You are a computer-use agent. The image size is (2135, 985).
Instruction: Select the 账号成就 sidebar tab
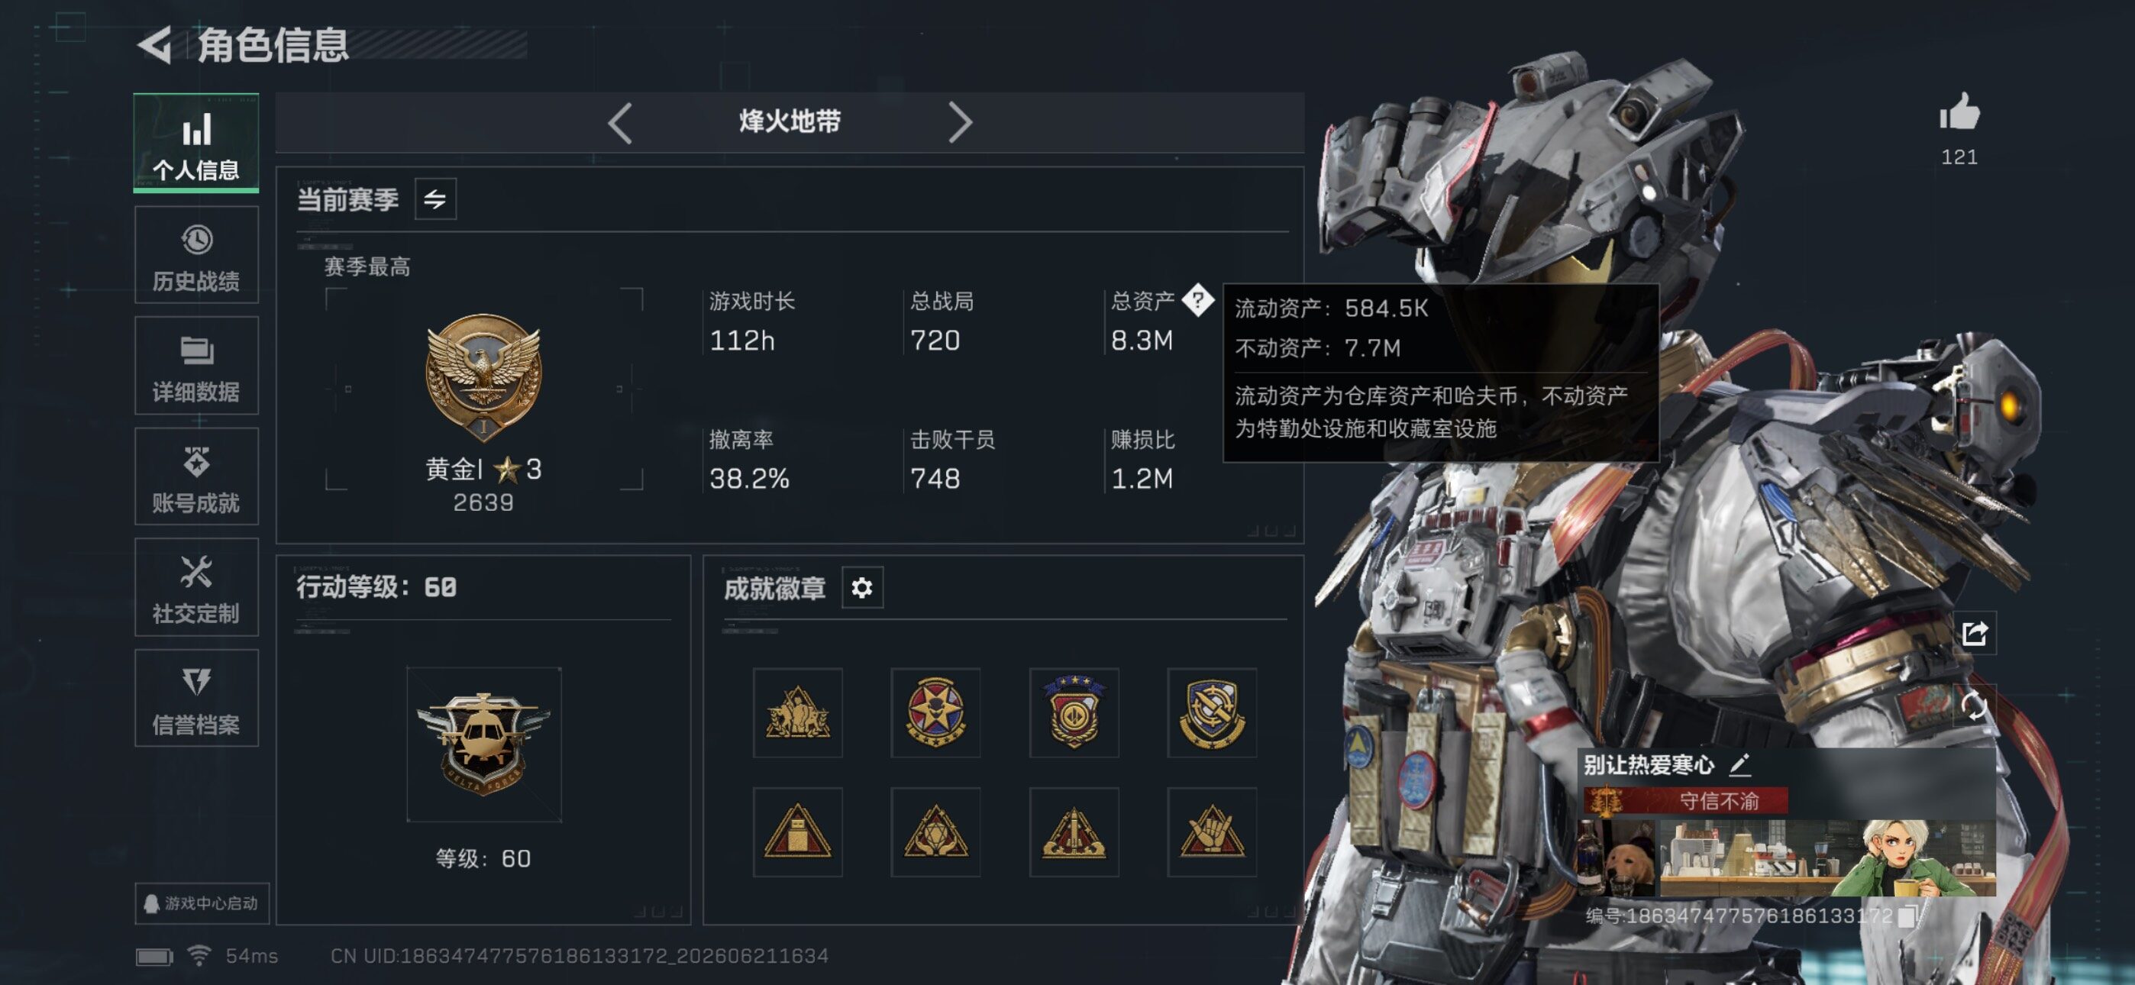[x=196, y=476]
